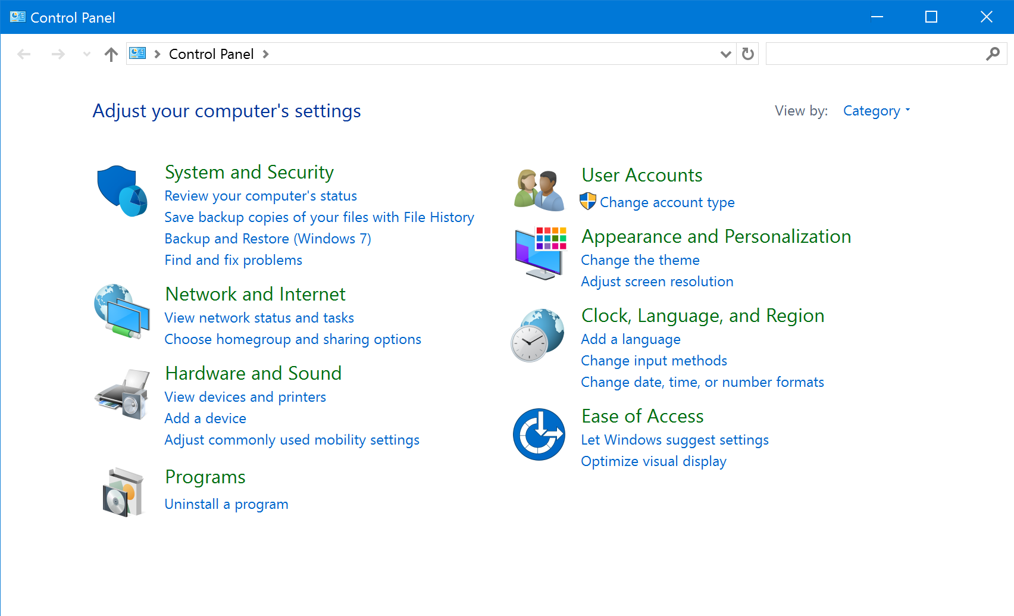This screenshot has height=616, width=1014.
Task: Click the Control Panel breadcrumb item
Action: 211,54
